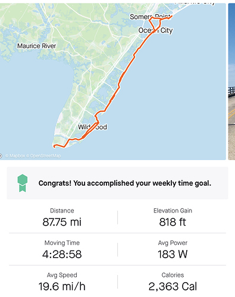The image size is (235, 297).
Task: Open the OpenStreetMap attribution link
Action: (43, 156)
